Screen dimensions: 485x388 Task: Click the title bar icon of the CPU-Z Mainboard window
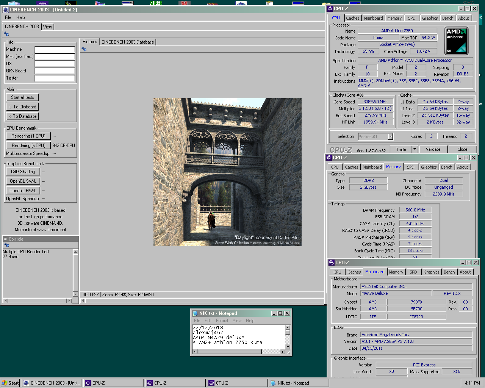pos(332,263)
